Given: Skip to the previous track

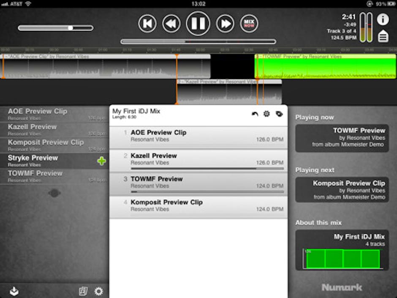Looking at the screenshot, I should click(x=147, y=24).
